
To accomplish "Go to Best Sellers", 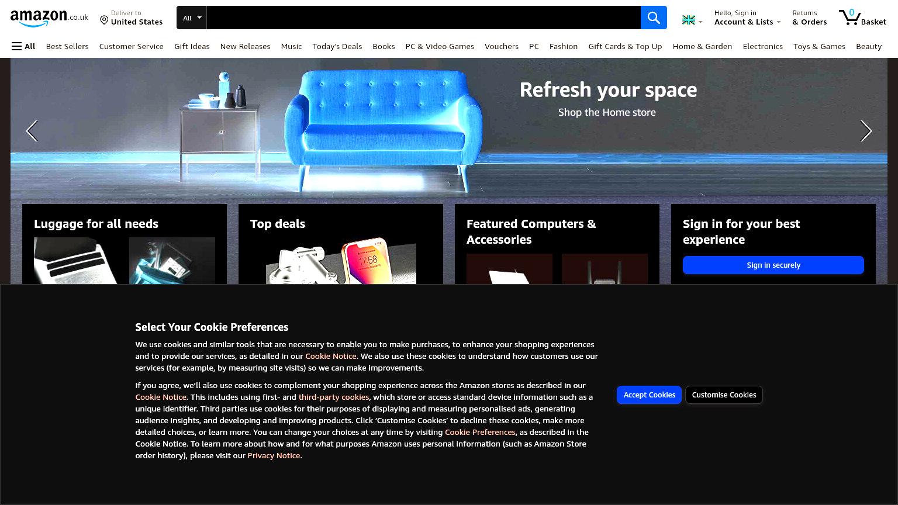I will tap(67, 46).
